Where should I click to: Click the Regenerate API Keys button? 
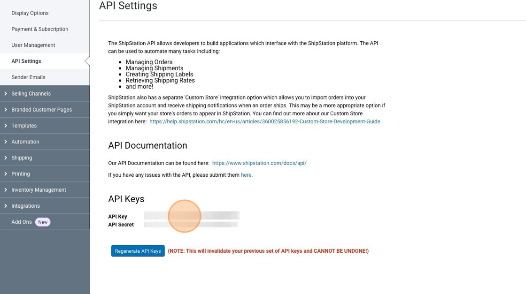[138, 251]
